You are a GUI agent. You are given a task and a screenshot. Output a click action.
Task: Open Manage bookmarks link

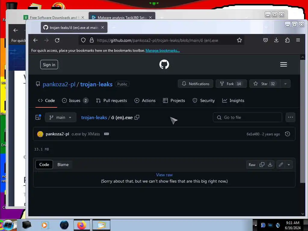tap(163, 51)
